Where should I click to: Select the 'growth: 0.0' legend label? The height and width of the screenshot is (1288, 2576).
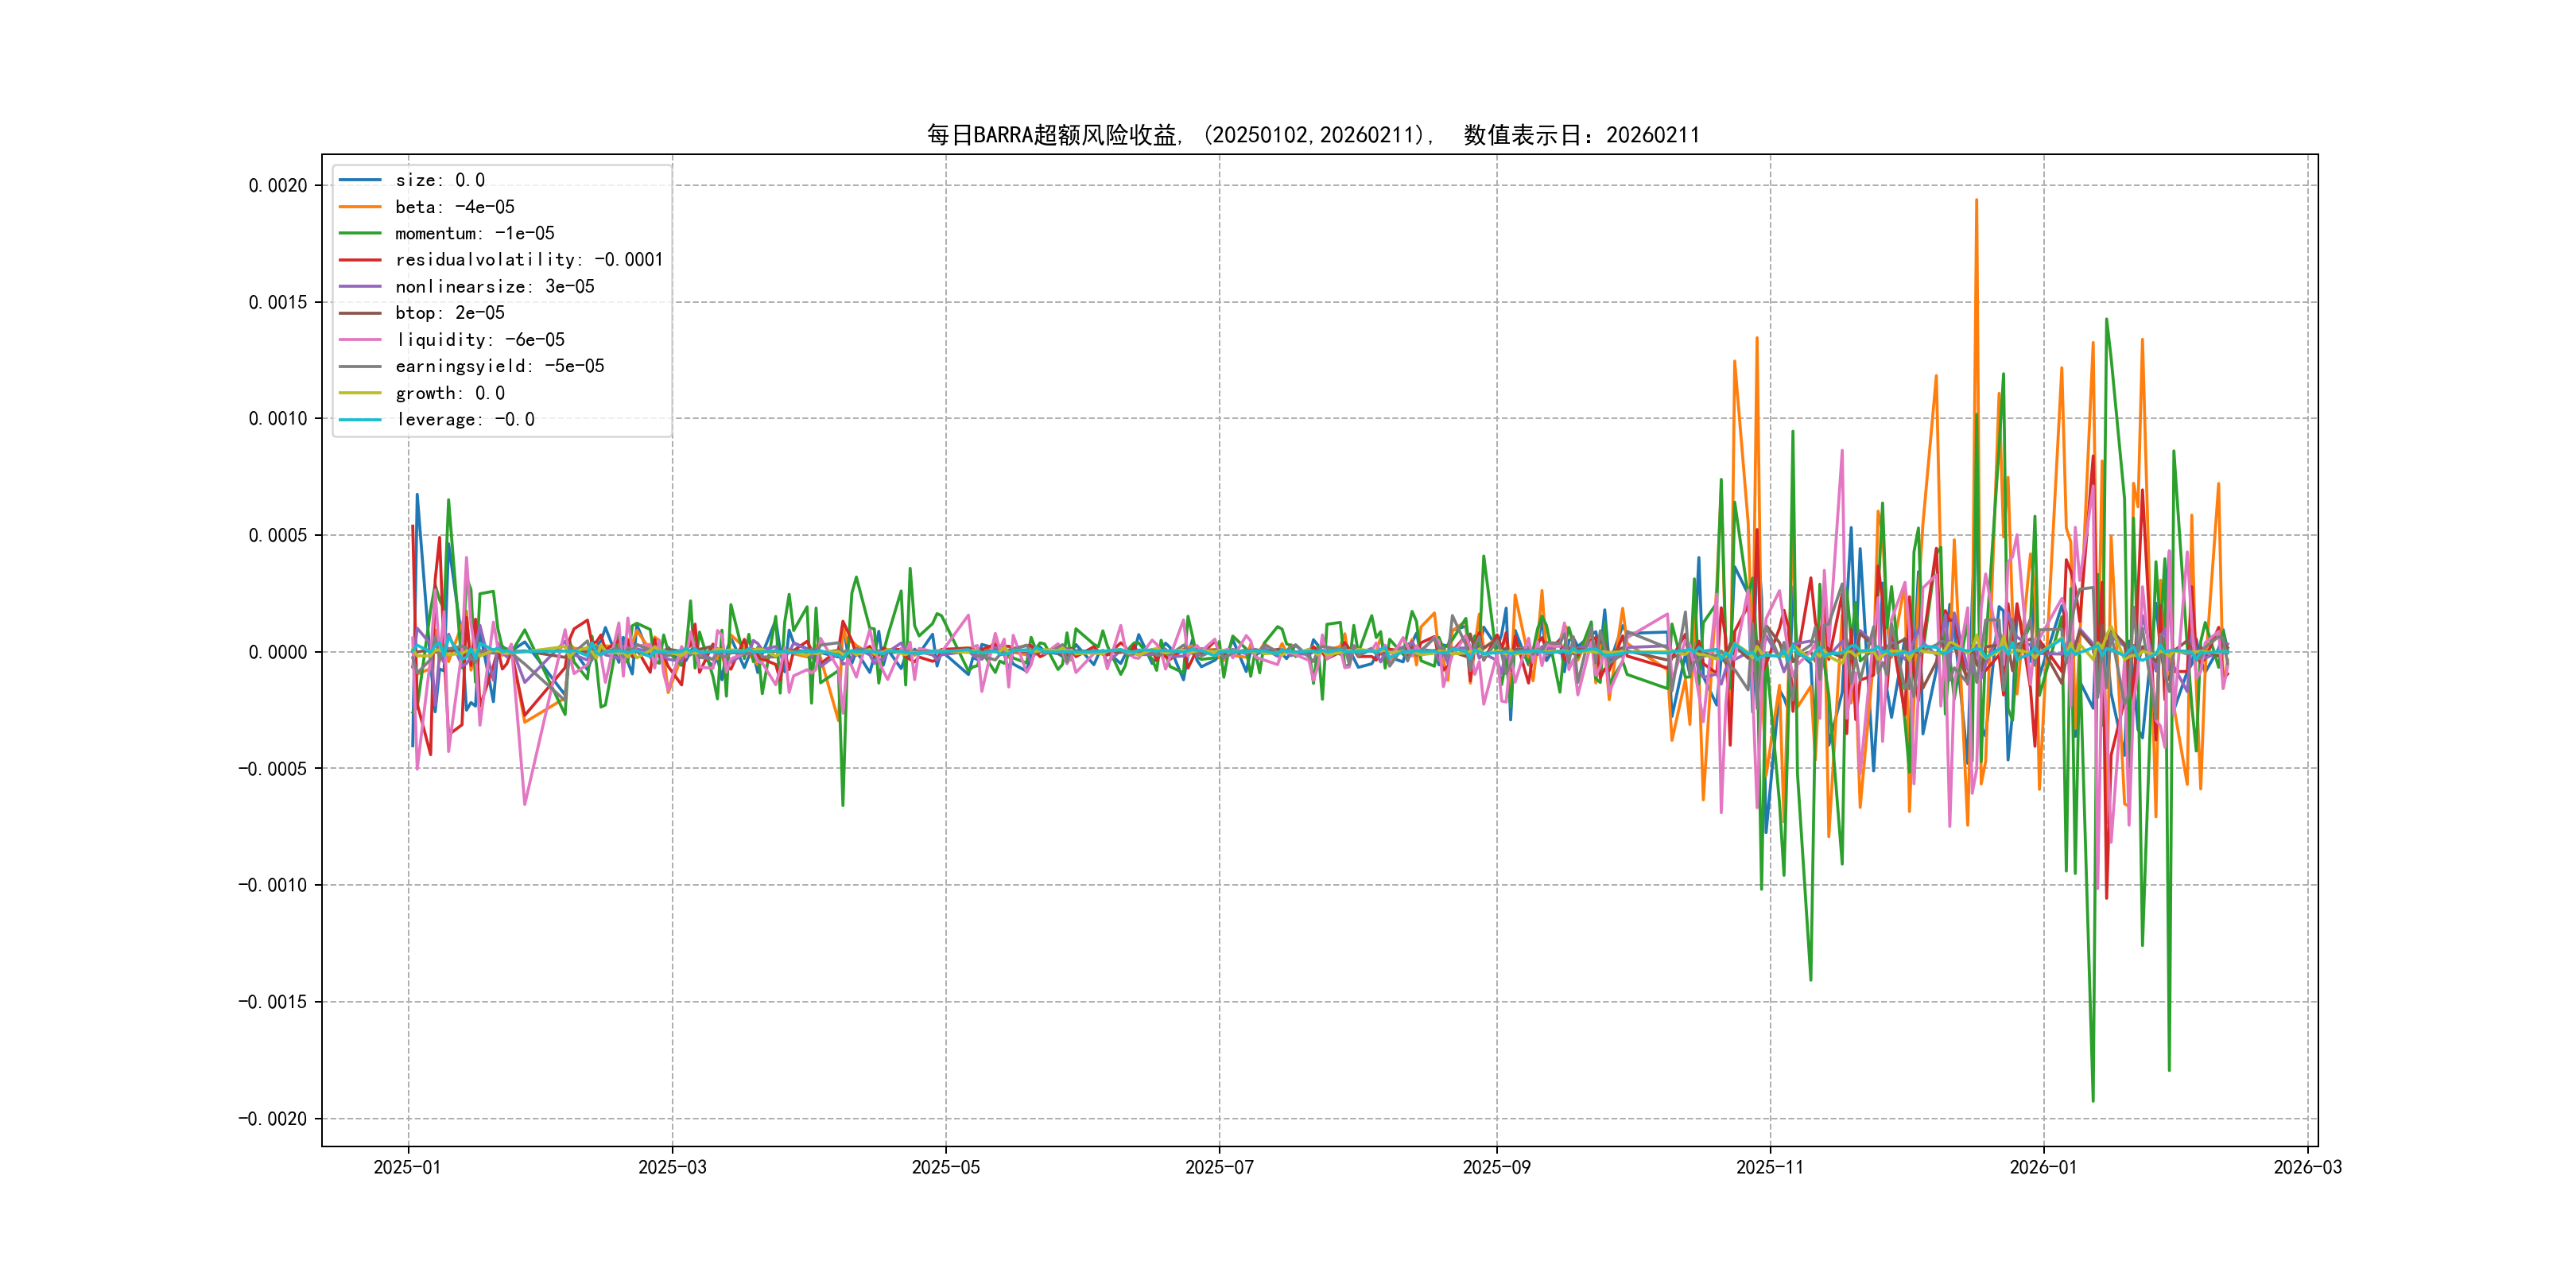tap(449, 393)
